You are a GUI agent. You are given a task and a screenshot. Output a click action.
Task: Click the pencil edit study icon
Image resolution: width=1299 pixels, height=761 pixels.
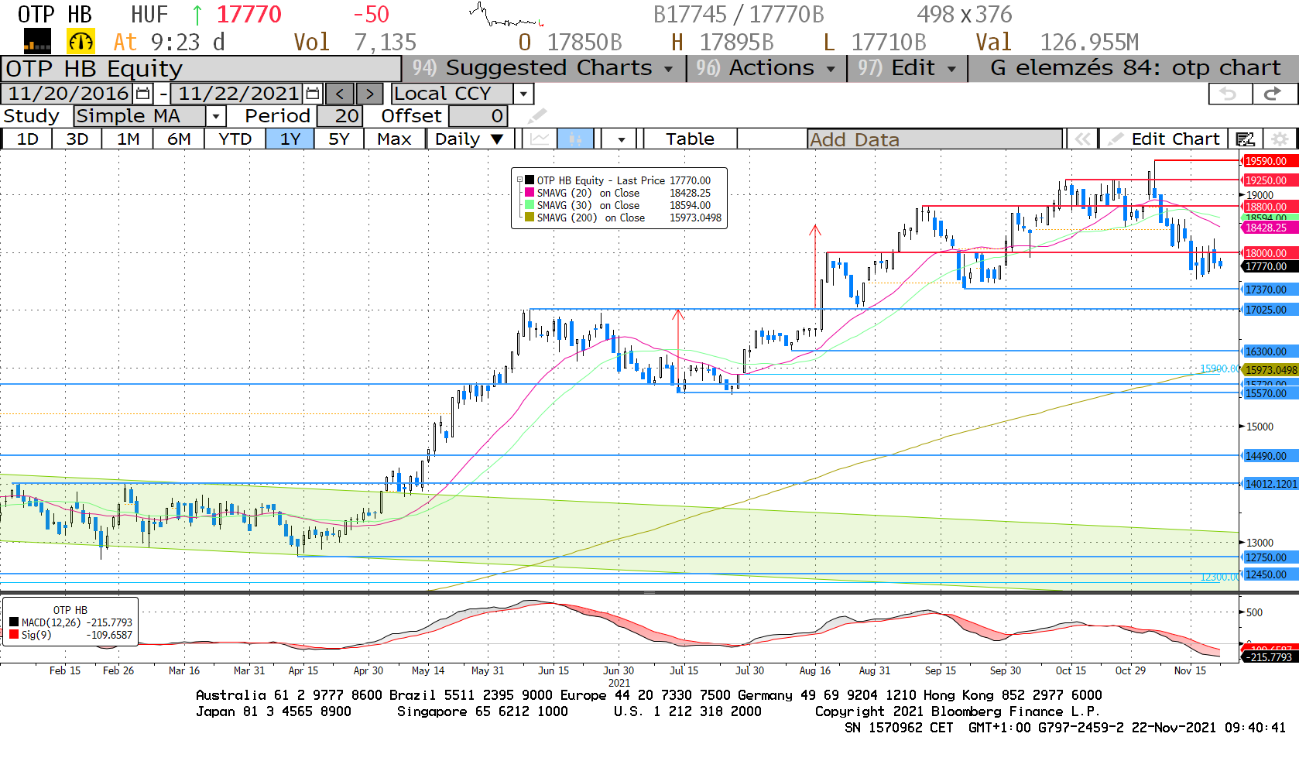click(x=537, y=116)
